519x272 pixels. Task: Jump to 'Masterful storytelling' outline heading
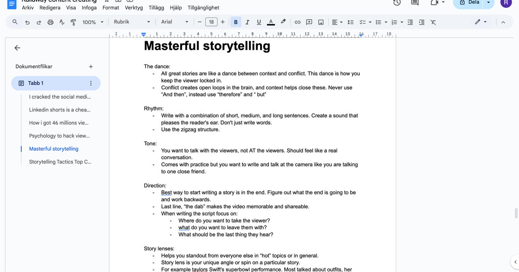tap(54, 149)
